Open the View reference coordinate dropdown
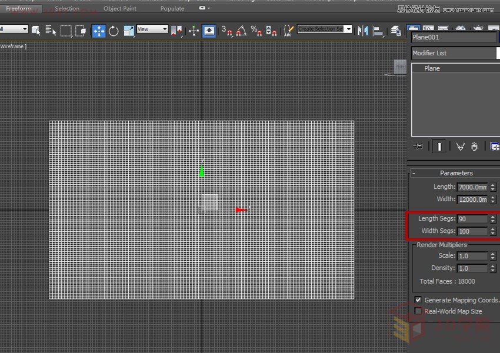 pyautogui.click(x=165, y=29)
